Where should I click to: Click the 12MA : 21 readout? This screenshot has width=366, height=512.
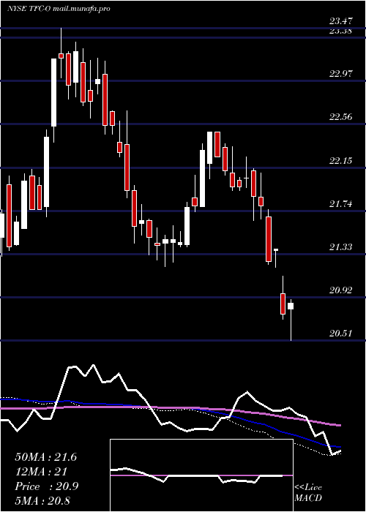(41, 472)
